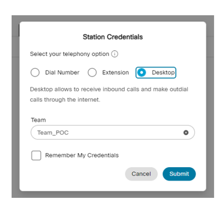Click the 'calls through the internet.' description line
The width and height of the screenshot is (224, 204).
(65, 99)
